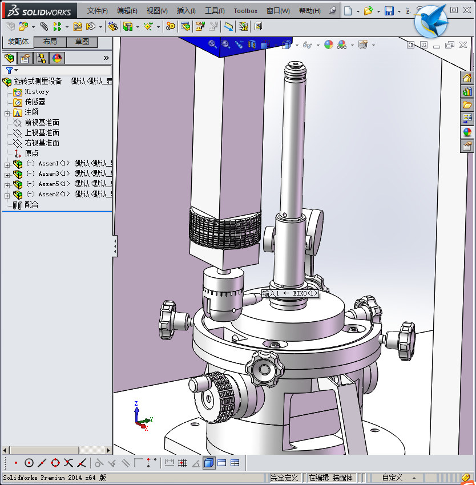Screen dimensions: 476x485
Task: Switch to the 草图 tab
Action: (82, 42)
